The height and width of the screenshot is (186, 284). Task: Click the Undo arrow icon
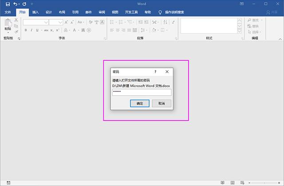pyautogui.click(x=16, y=4)
